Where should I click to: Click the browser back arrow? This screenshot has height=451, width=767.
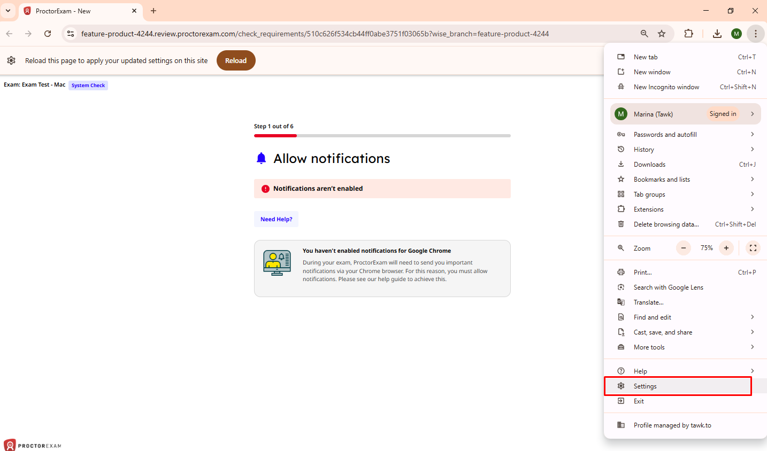pos(9,34)
